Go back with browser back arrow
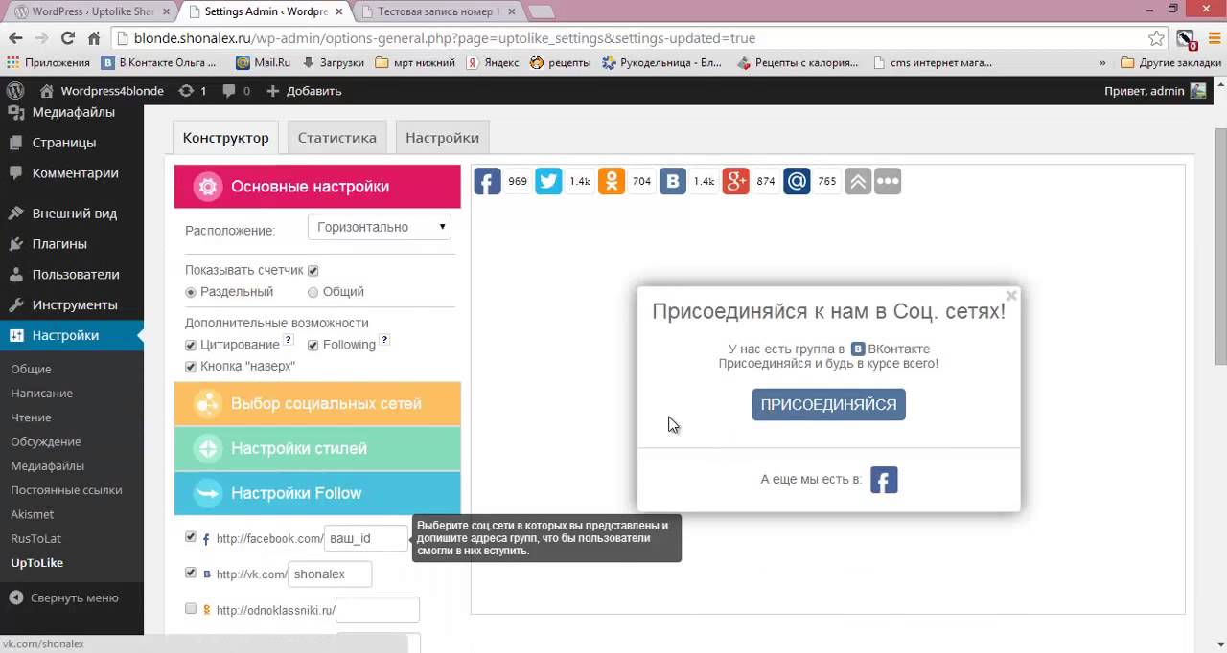 pyautogui.click(x=15, y=38)
